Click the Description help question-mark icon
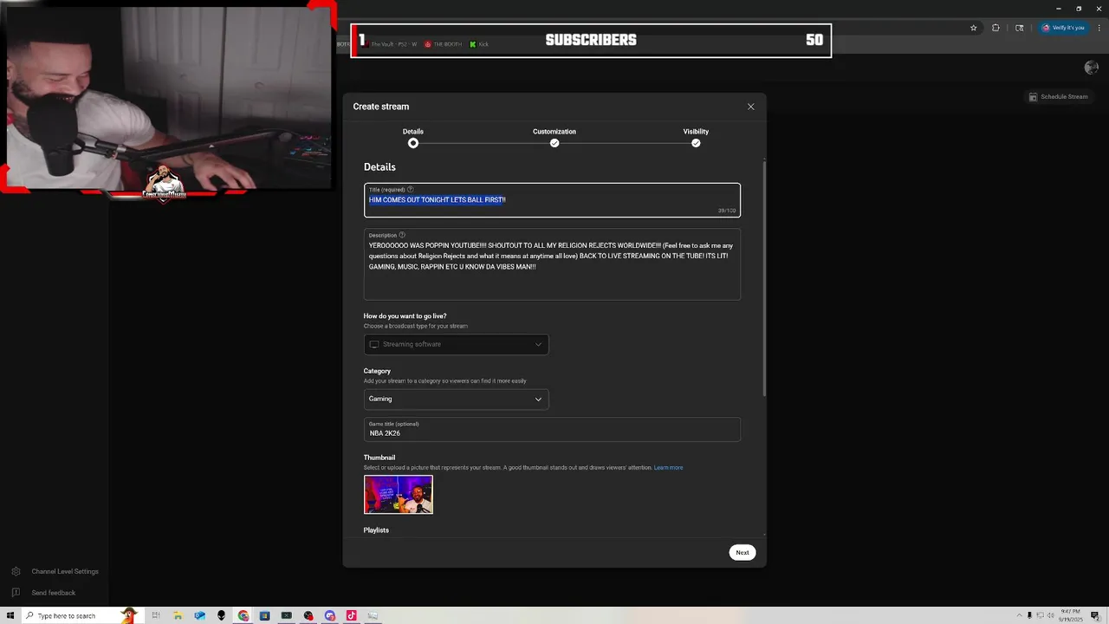 pos(402,235)
